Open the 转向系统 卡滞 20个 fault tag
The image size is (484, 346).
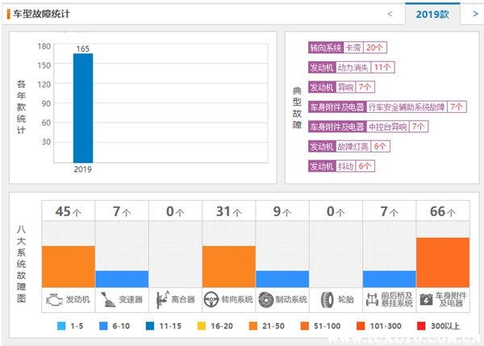[x=348, y=48]
